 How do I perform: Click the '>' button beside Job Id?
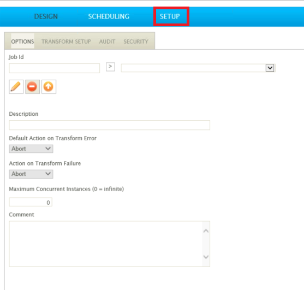(x=110, y=67)
